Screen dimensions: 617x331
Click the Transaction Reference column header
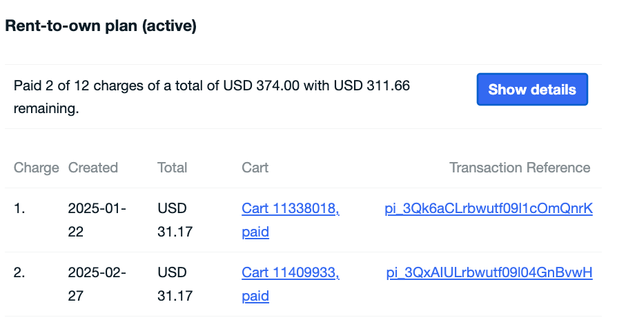click(520, 168)
